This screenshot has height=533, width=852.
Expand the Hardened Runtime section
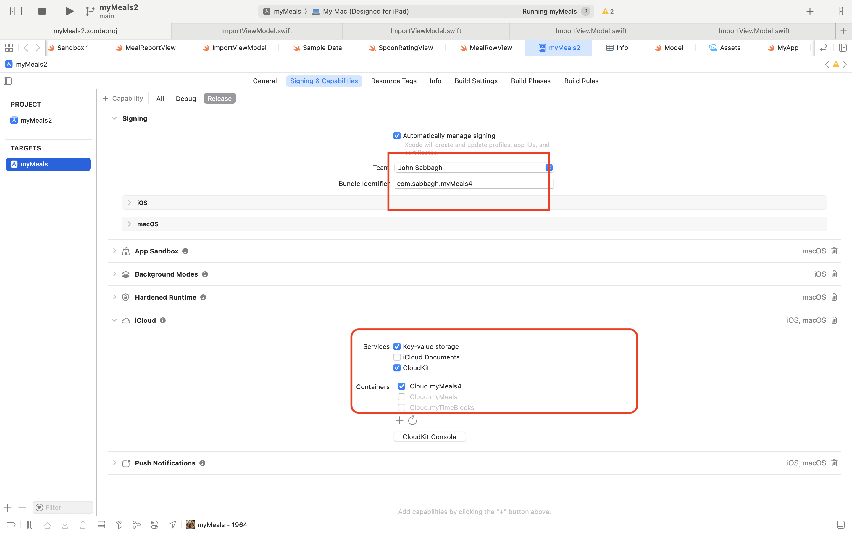[x=114, y=297]
